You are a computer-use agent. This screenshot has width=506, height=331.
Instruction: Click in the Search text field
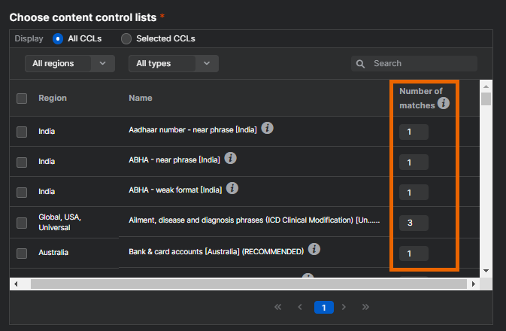[x=423, y=64]
